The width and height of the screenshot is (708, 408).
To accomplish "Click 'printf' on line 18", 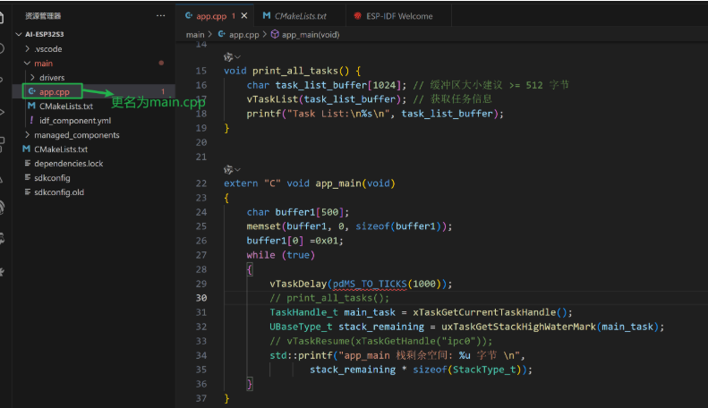I will coord(264,114).
